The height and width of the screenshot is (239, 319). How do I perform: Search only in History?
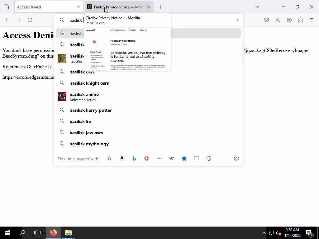click(x=209, y=158)
